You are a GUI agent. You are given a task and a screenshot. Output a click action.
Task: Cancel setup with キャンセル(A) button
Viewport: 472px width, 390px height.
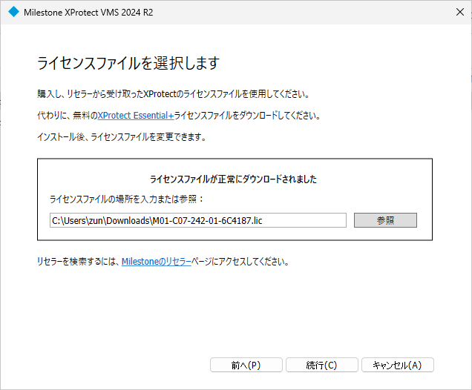click(397, 365)
